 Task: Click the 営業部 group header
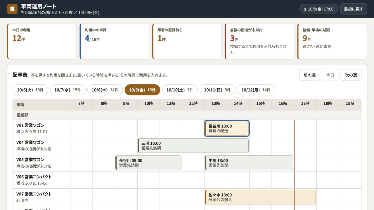pyautogui.click(x=187, y=115)
